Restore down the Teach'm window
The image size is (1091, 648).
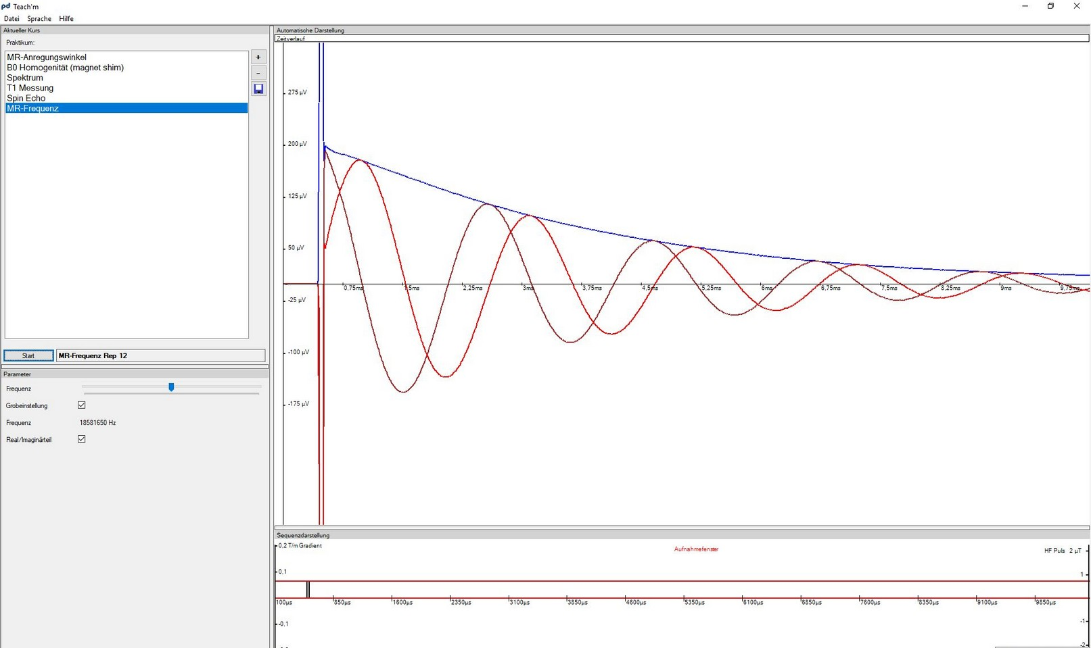(x=1050, y=6)
